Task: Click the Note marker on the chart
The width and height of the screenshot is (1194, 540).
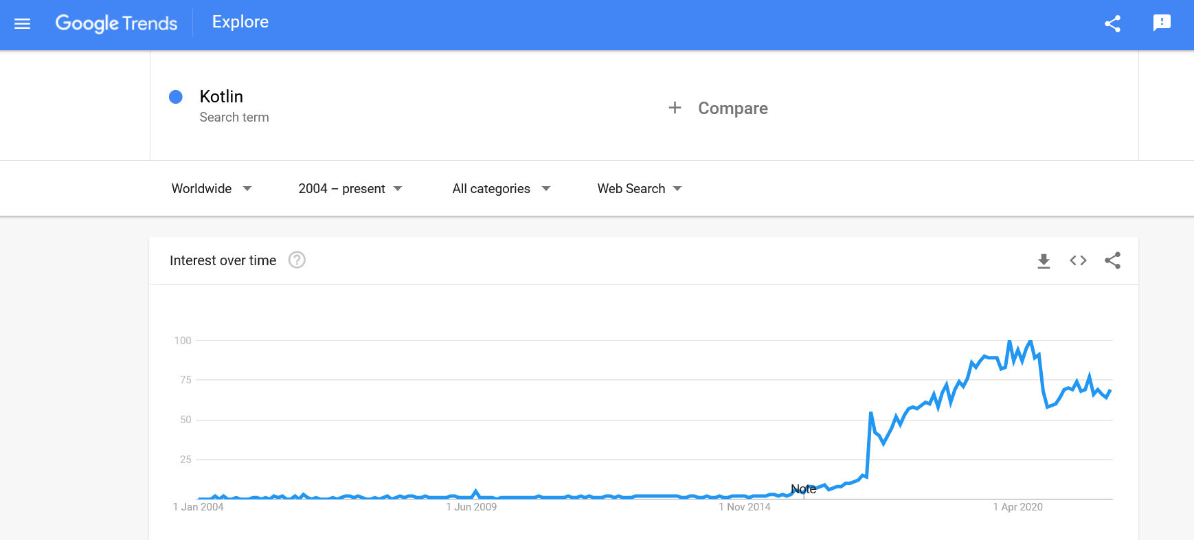Action: coord(803,489)
